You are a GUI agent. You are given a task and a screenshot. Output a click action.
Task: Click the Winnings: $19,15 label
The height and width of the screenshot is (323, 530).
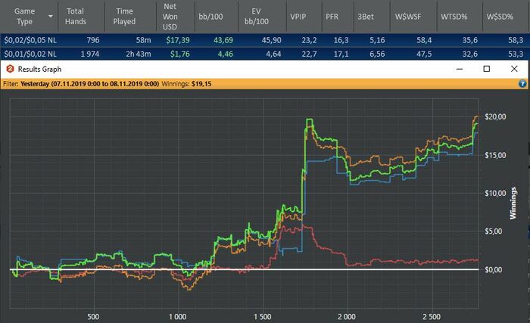tap(186, 84)
